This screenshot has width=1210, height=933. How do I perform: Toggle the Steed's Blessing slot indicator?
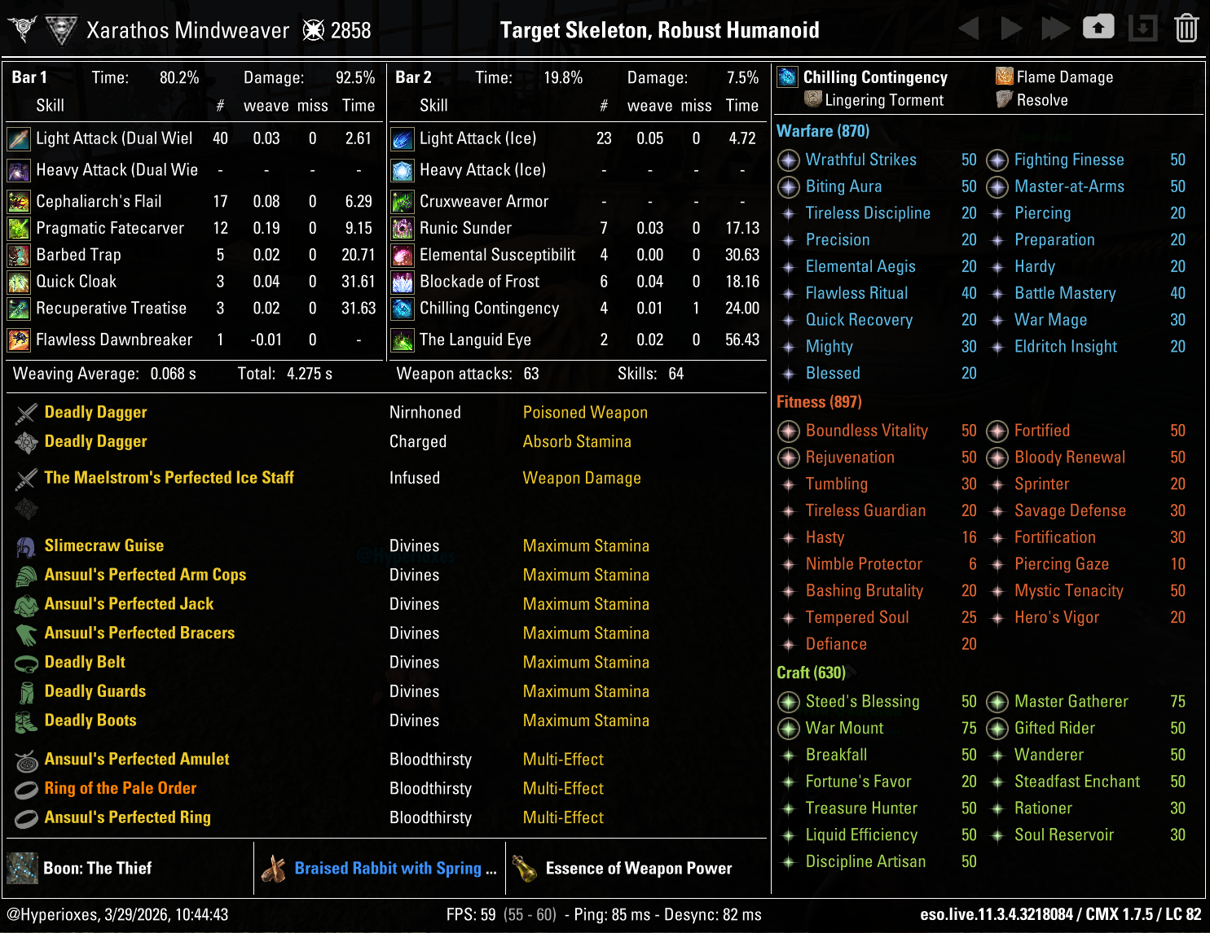tap(788, 702)
